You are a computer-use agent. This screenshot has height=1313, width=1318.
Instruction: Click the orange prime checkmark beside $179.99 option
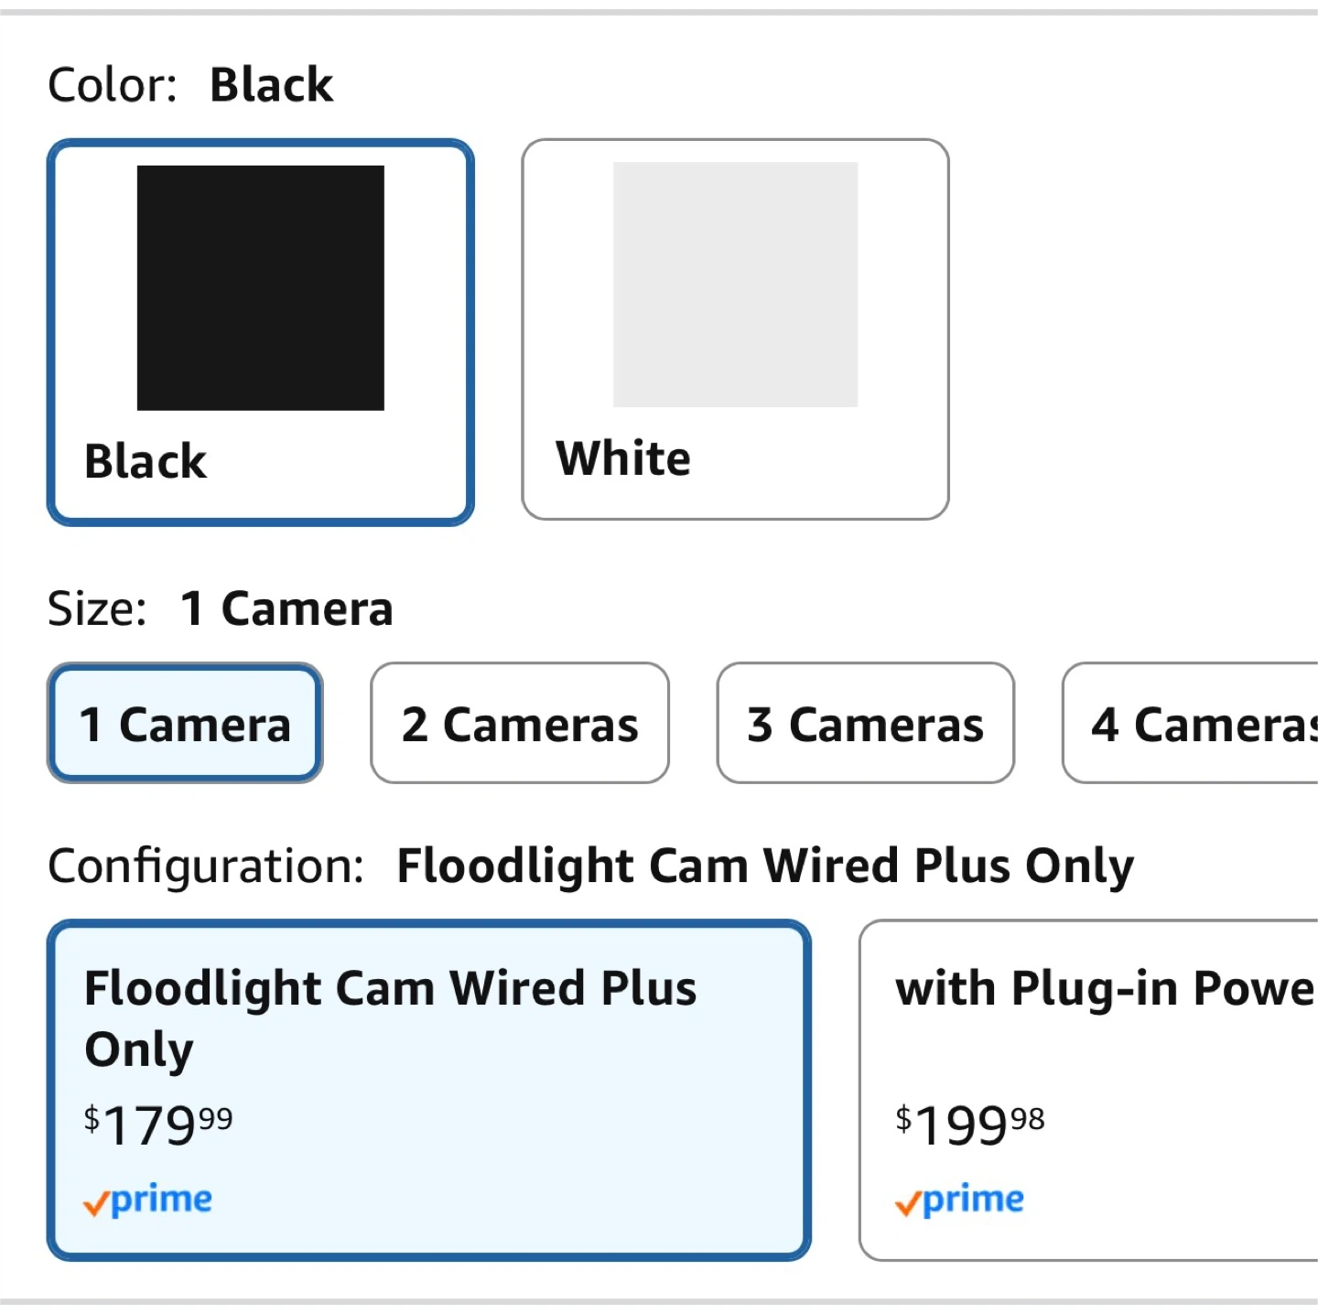(x=95, y=1203)
